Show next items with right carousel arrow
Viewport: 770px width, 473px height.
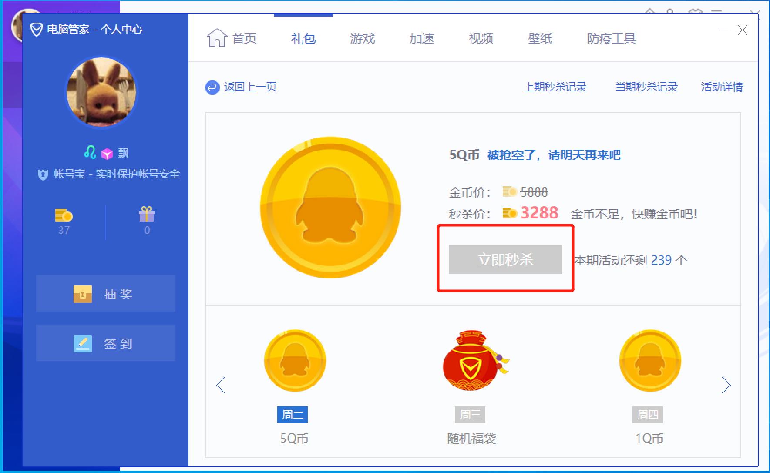(726, 385)
